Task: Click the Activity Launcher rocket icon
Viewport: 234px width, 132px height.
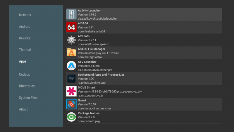Action: click(71, 14)
